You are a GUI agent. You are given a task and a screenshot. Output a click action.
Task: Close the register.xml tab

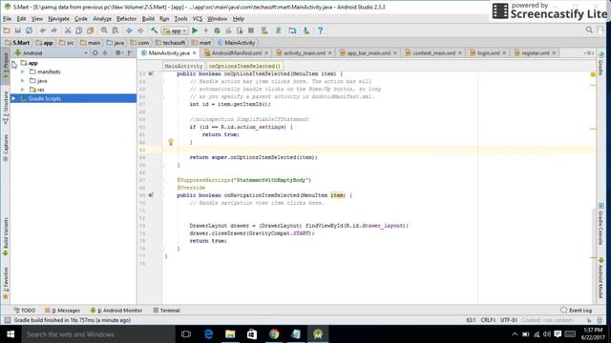point(554,53)
